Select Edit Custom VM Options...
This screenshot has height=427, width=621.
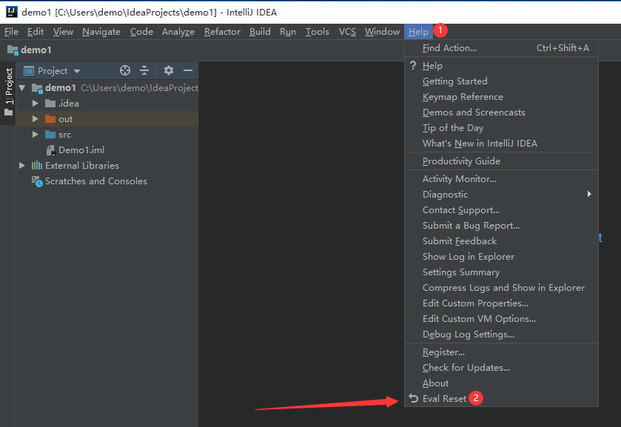click(501, 318)
